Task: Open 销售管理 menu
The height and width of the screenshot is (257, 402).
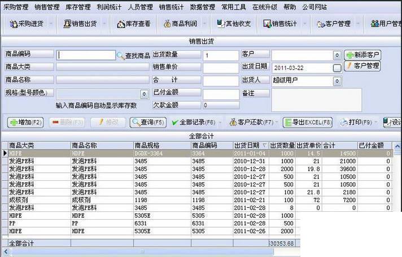Action: pos(47,7)
